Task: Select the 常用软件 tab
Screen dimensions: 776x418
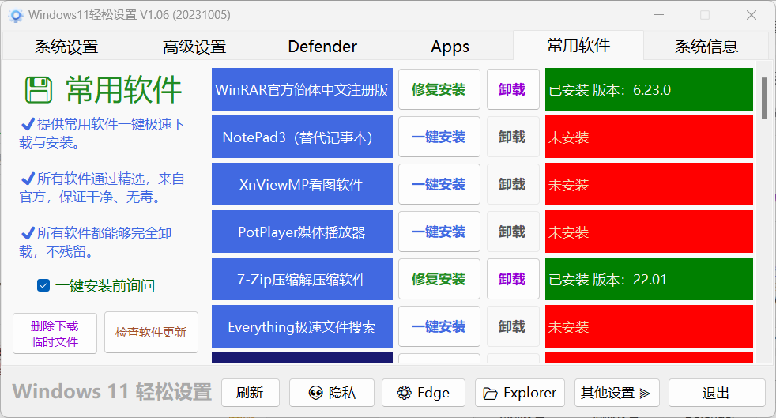Action: pos(578,46)
